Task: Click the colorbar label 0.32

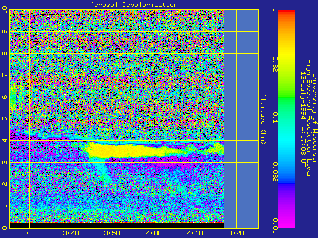Action: (x=275, y=64)
